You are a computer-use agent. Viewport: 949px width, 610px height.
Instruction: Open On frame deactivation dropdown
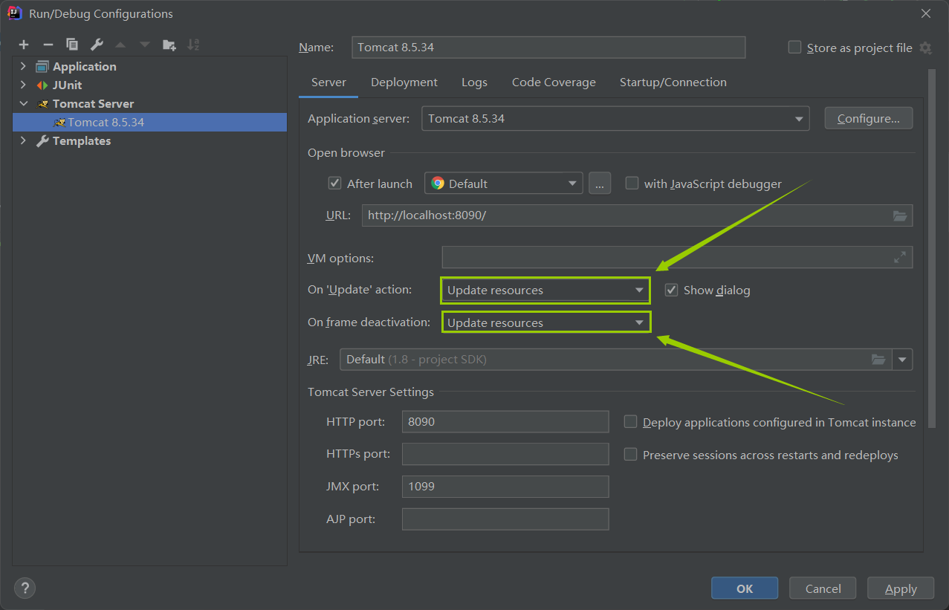tap(545, 322)
